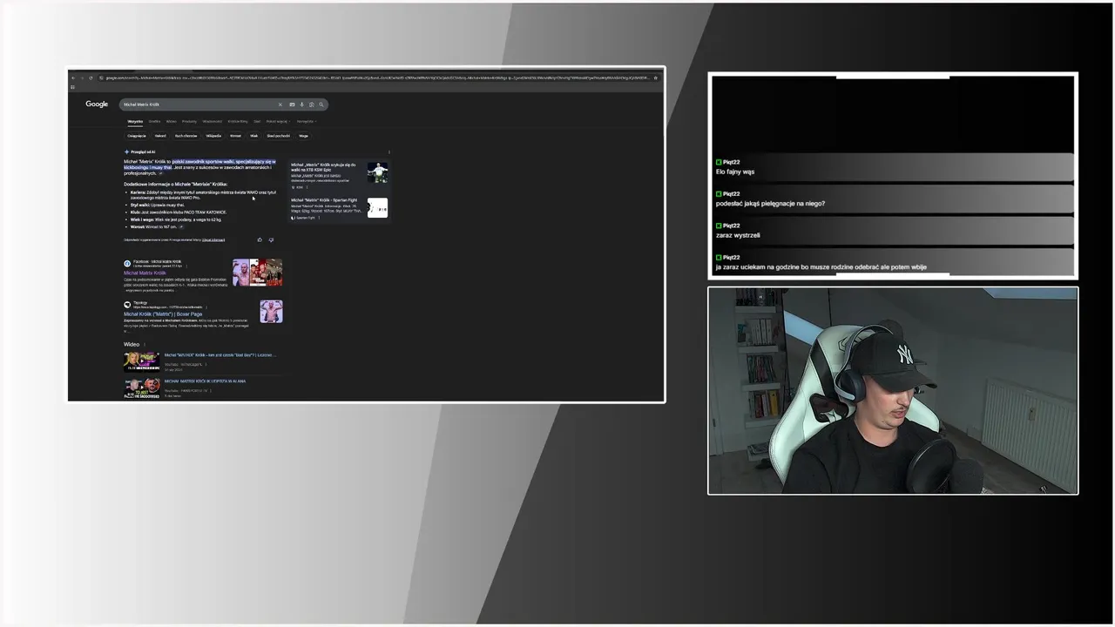
Task: Open three-dot menu beside Wideo heading
Action: pyautogui.click(x=145, y=345)
